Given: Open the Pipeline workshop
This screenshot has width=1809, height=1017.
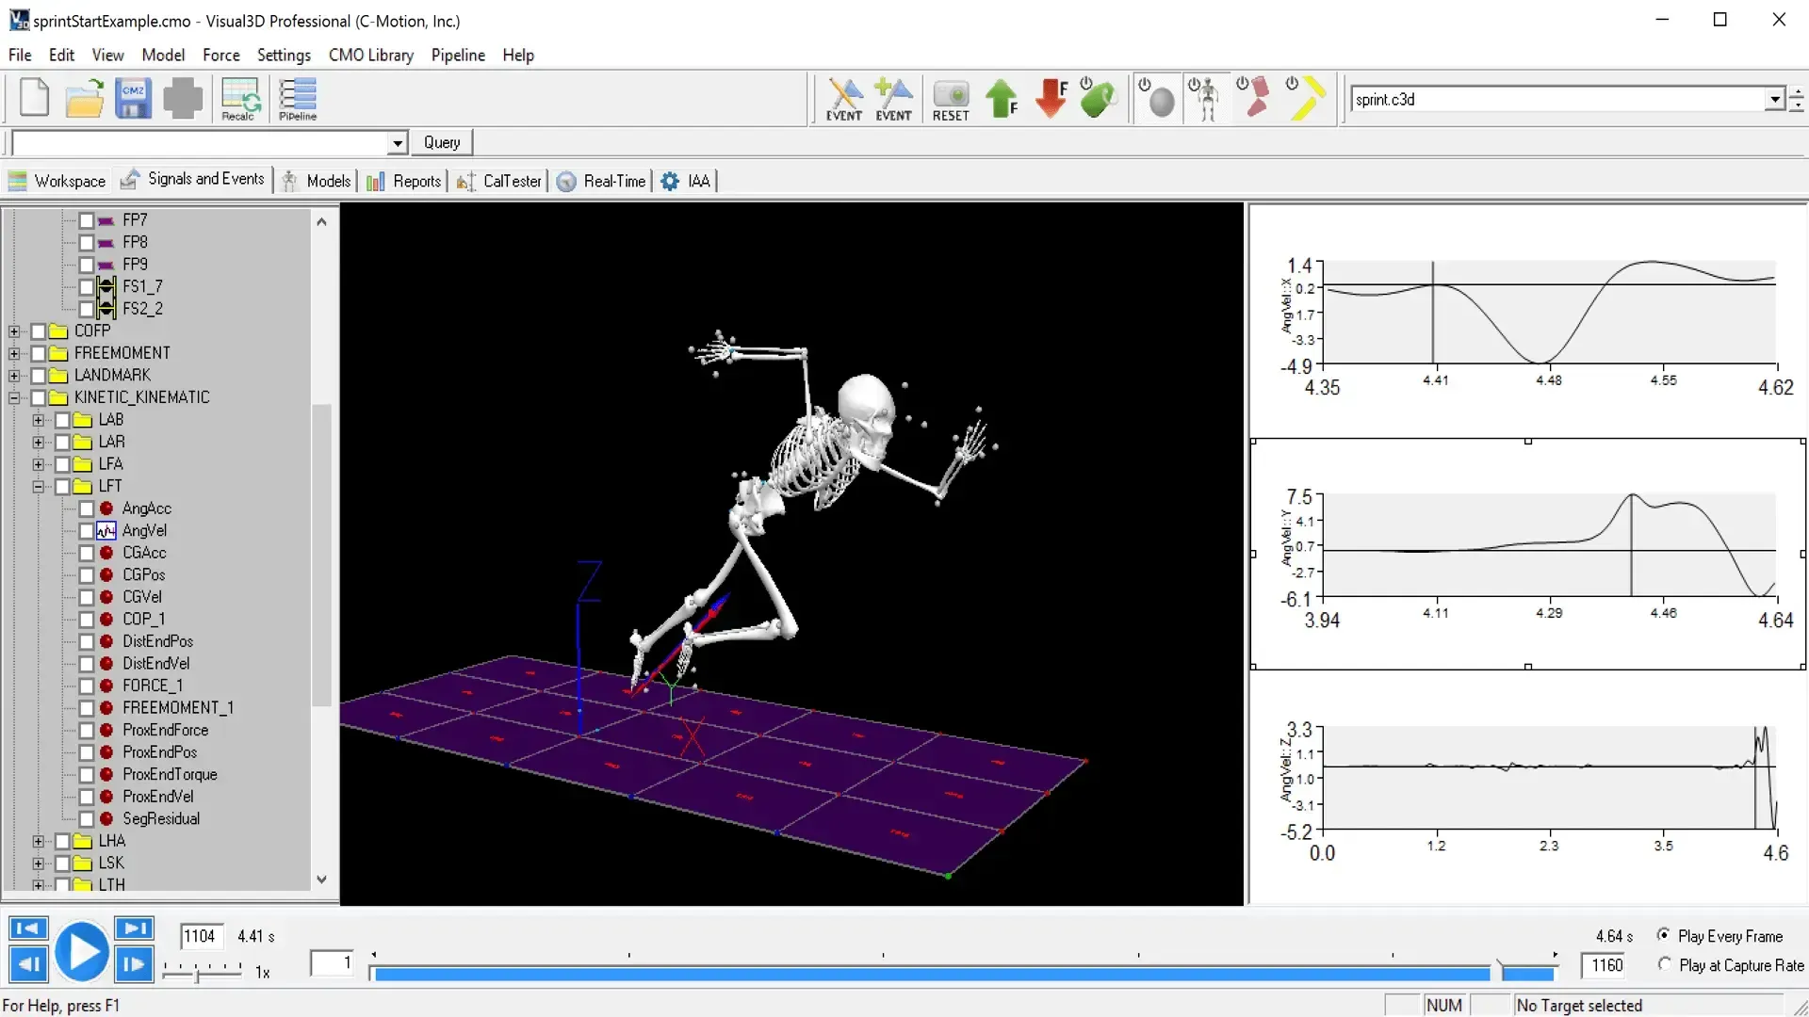Looking at the screenshot, I should pyautogui.click(x=297, y=99).
